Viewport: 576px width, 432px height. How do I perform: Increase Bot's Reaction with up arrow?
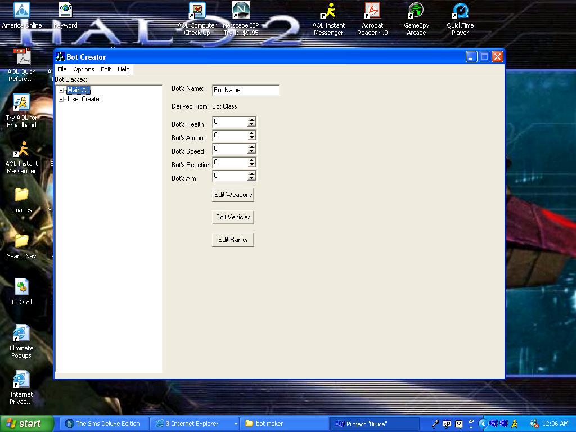(251, 160)
